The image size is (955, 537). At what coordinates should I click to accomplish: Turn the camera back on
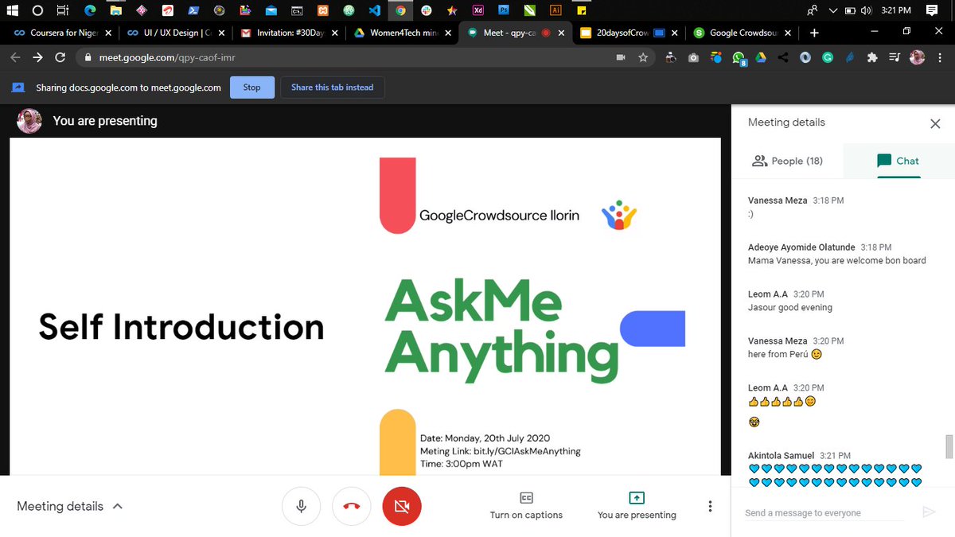(402, 506)
